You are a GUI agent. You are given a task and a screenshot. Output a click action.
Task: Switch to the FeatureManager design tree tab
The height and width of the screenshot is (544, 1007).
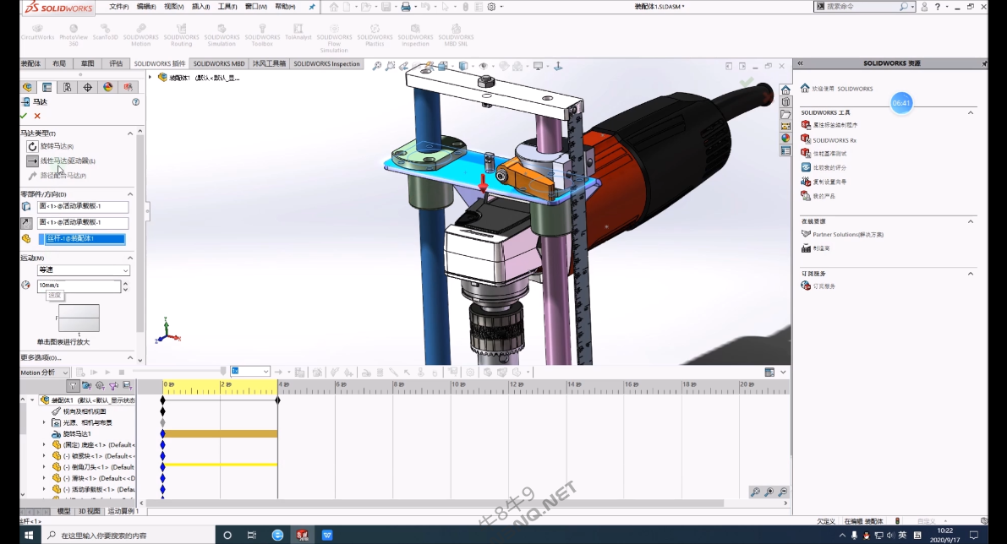click(x=27, y=87)
